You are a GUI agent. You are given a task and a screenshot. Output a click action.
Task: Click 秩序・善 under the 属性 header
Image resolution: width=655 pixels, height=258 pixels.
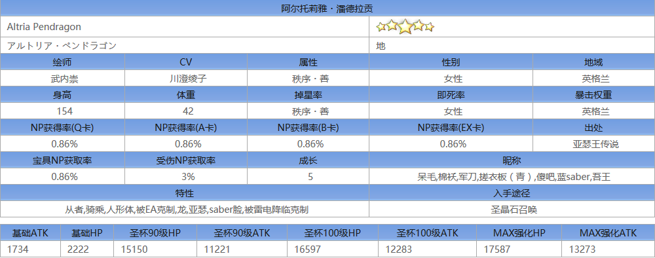pos(310,79)
